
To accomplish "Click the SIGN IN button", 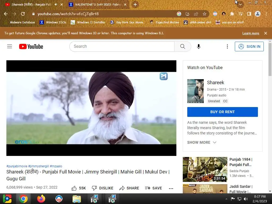I will click(249, 46).
